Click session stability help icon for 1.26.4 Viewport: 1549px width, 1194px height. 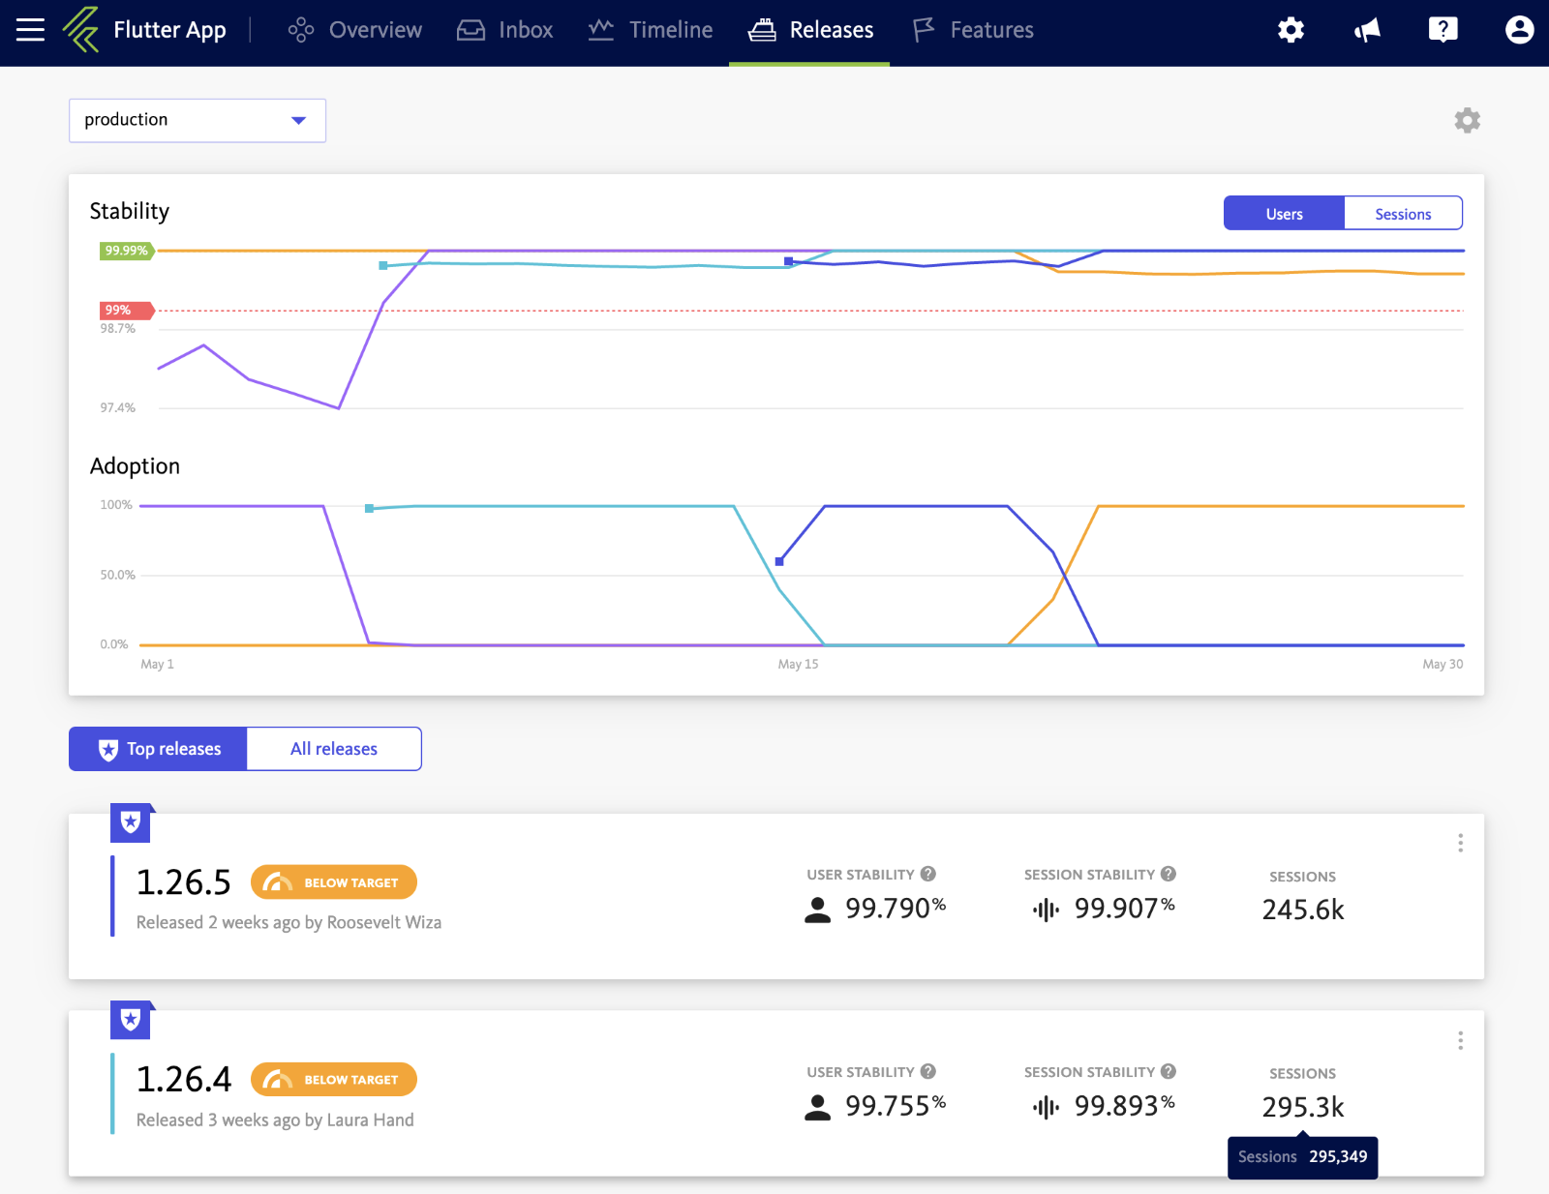tap(1169, 1071)
